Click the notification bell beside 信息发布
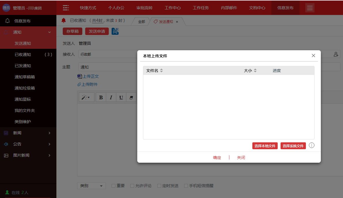 [7, 21]
